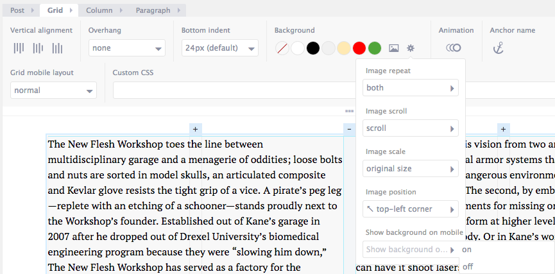Screen dimensions: 555x274
Task: Choose the light gray background swatch
Action: 329,48
